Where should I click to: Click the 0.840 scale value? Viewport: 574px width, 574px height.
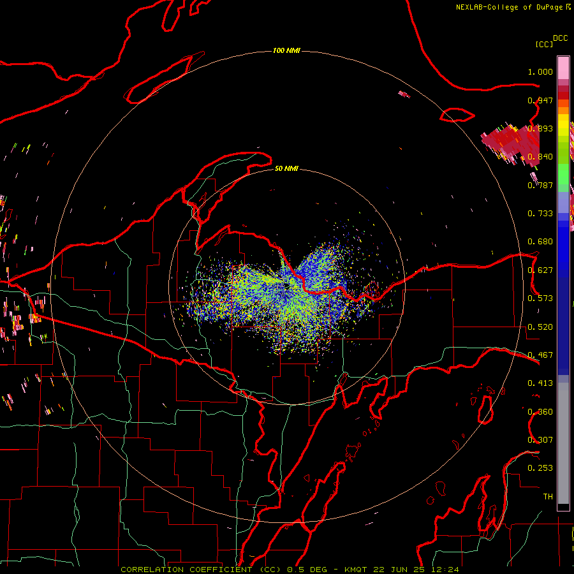point(540,157)
